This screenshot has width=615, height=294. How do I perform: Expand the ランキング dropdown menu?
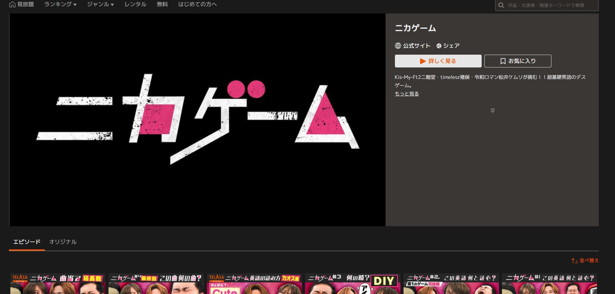pyautogui.click(x=60, y=4)
